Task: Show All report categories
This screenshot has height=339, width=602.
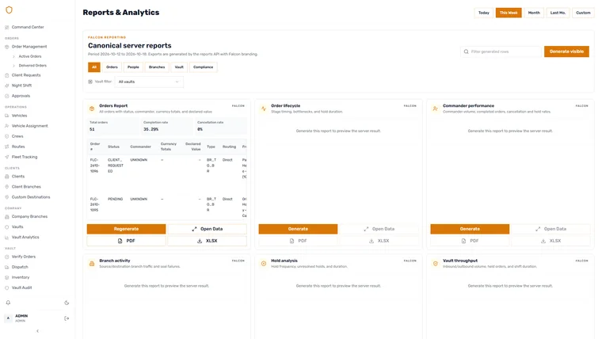Action: coord(94,67)
